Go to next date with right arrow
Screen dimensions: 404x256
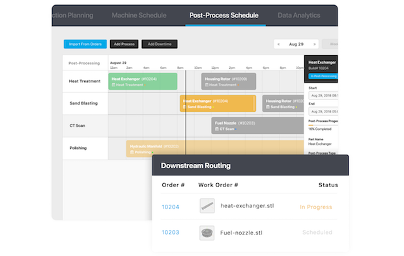(314, 44)
